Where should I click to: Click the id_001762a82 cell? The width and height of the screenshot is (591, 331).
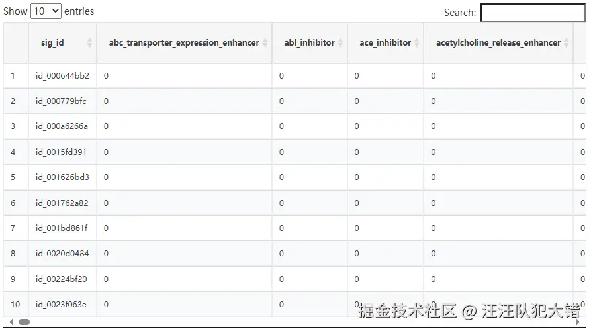pyautogui.click(x=62, y=203)
